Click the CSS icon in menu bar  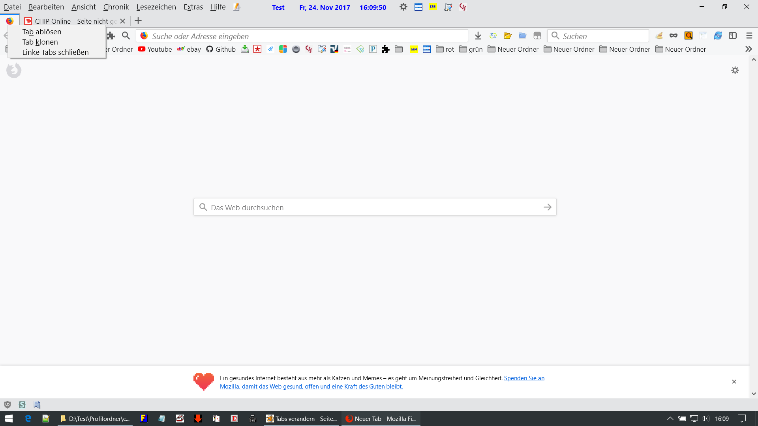pyautogui.click(x=433, y=7)
